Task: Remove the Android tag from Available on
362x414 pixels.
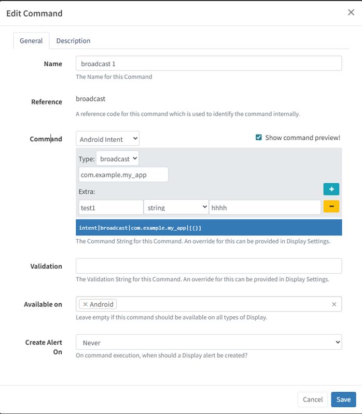Action: click(86, 304)
